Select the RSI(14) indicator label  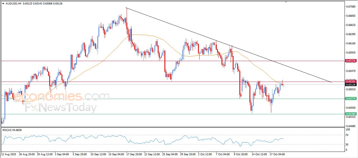click(12, 130)
